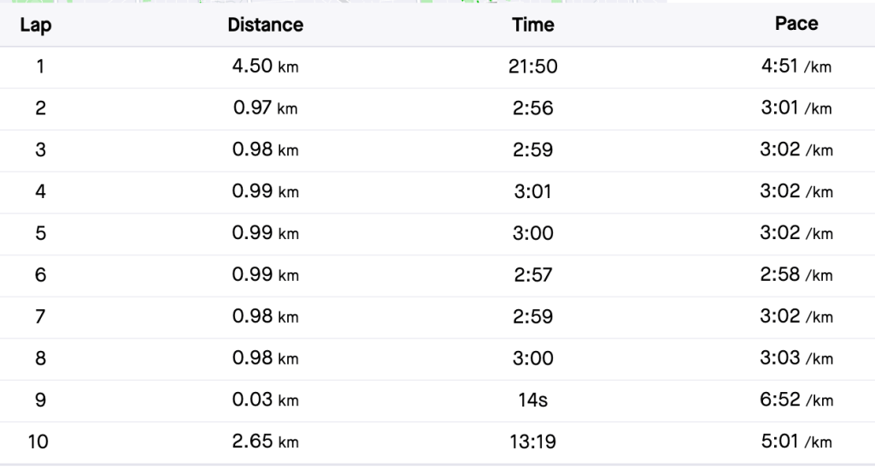Click lap 8 pace 3:03 /km

[x=796, y=358]
